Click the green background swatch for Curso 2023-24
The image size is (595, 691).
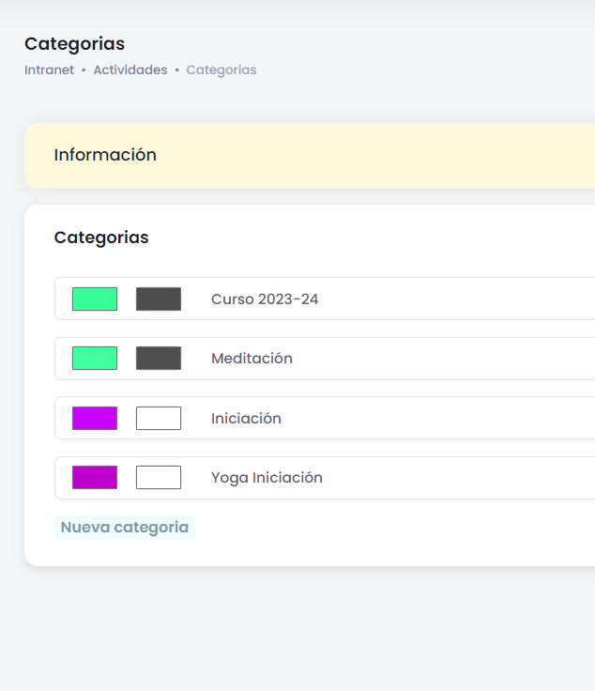[x=95, y=299]
